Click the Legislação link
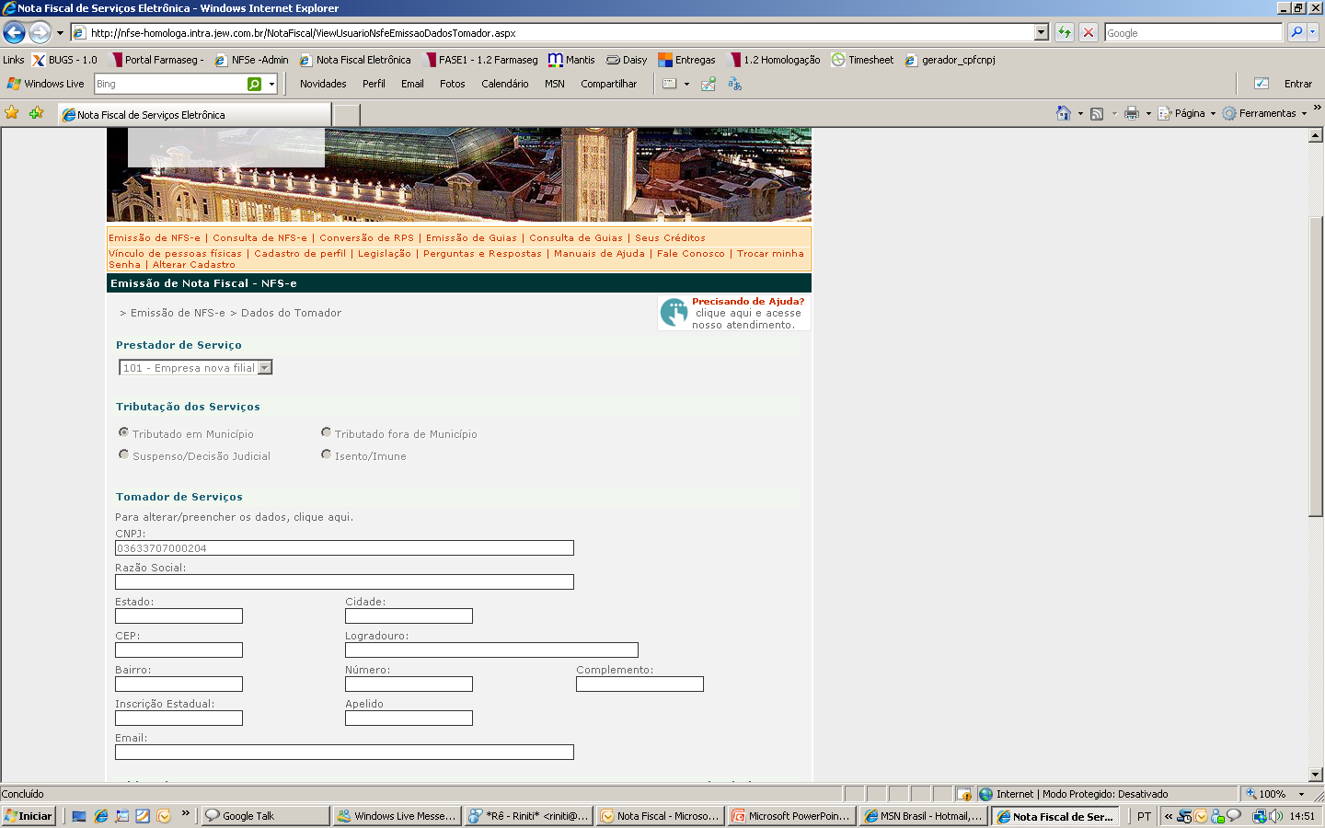 tap(385, 254)
